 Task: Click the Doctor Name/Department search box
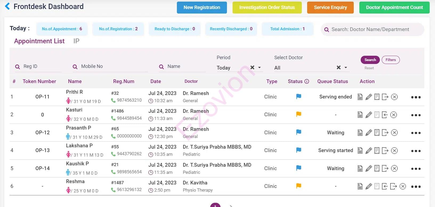(x=372, y=29)
